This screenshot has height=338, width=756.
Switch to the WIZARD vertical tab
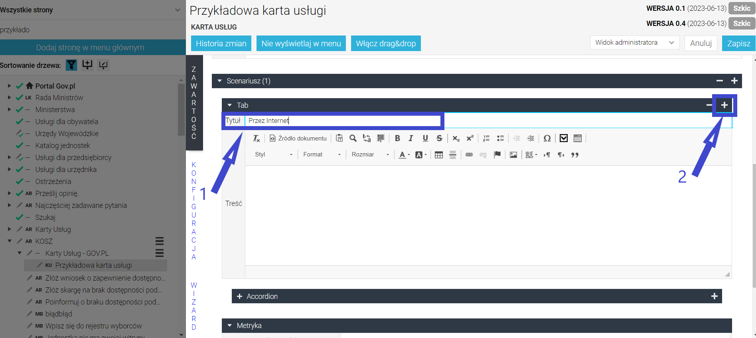tap(194, 306)
